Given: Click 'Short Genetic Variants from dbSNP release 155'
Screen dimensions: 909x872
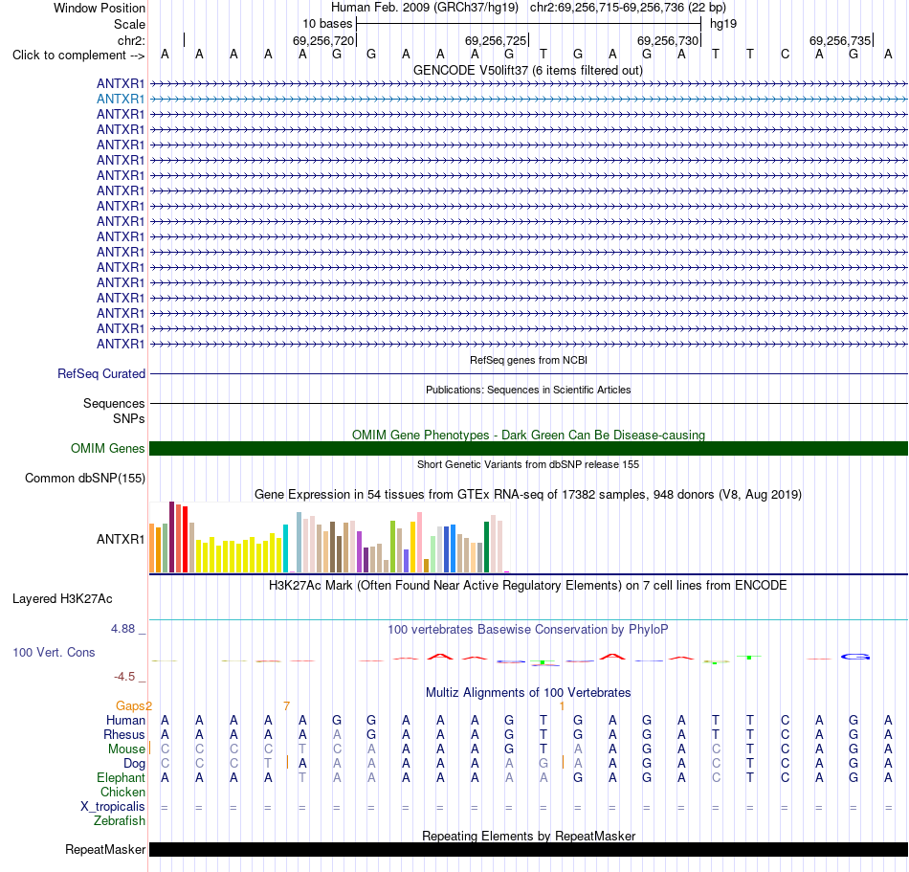Looking at the screenshot, I should (528, 464).
